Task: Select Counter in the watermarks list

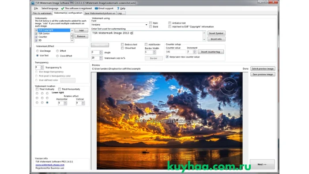Action: (x=43, y=37)
